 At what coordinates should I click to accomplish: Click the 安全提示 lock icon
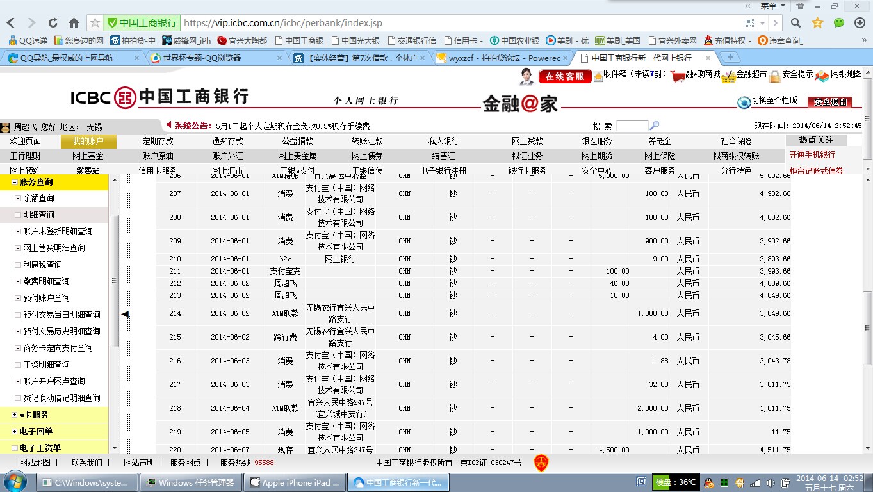click(775, 77)
